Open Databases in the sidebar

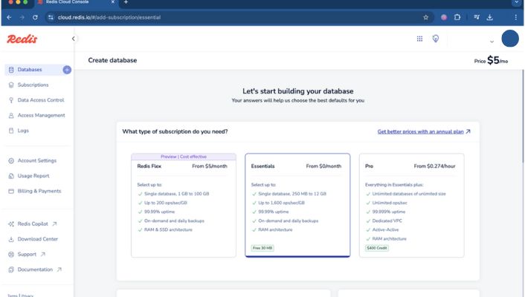tap(30, 70)
